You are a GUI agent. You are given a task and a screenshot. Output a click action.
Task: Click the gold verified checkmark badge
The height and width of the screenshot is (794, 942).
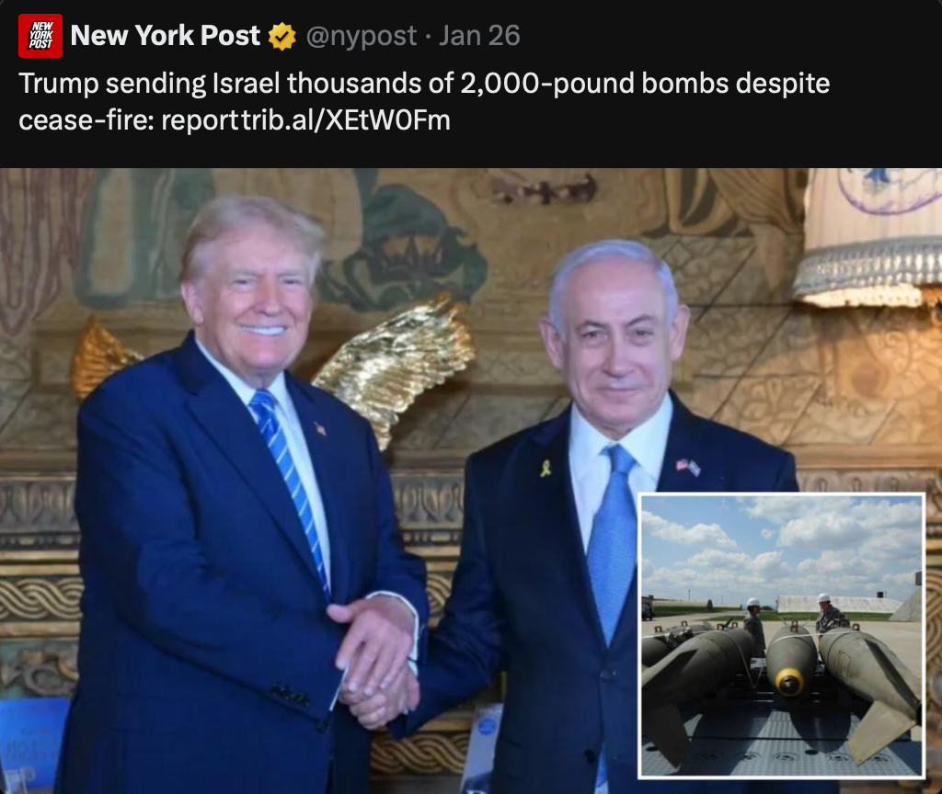281,37
